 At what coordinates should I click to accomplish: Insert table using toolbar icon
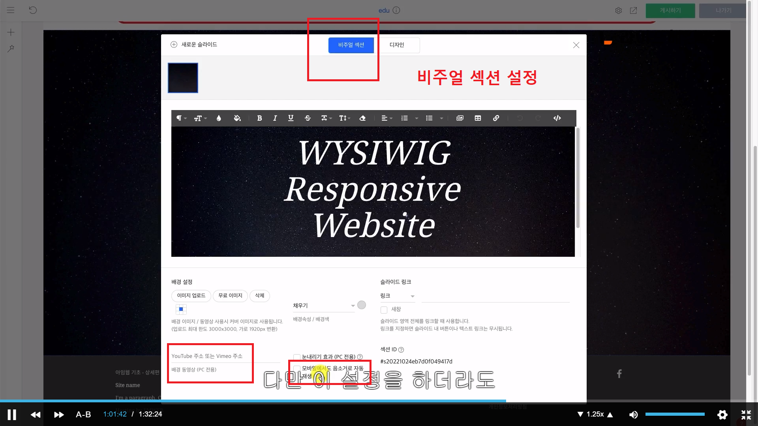click(478, 118)
